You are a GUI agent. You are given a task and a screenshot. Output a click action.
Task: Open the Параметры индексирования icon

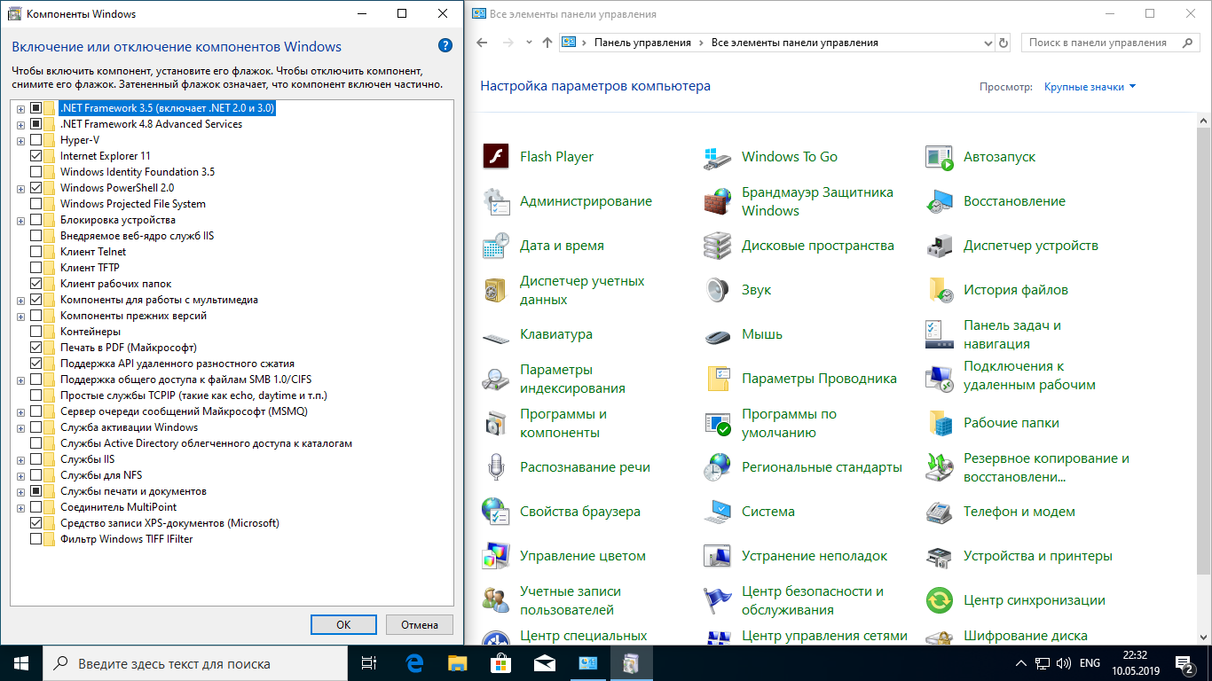click(x=495, y=379)
